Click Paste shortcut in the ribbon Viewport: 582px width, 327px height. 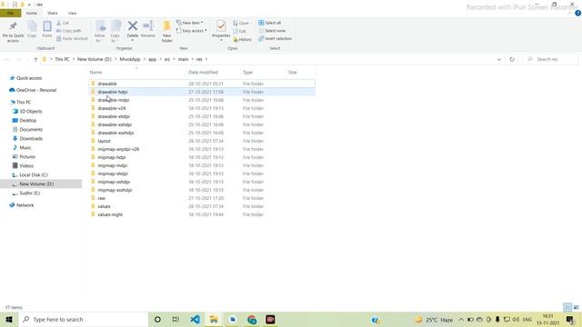point(72,38)
